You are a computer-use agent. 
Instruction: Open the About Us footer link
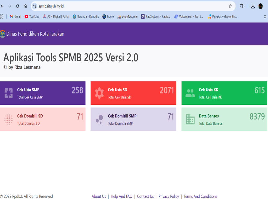(99, 196)
